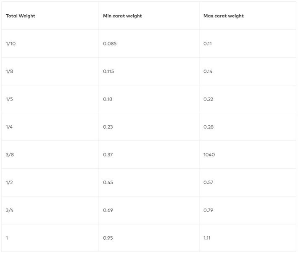Select the 1/8 total weight cell
Viewport: 298px width, 254px height.
tap(9, 71)
